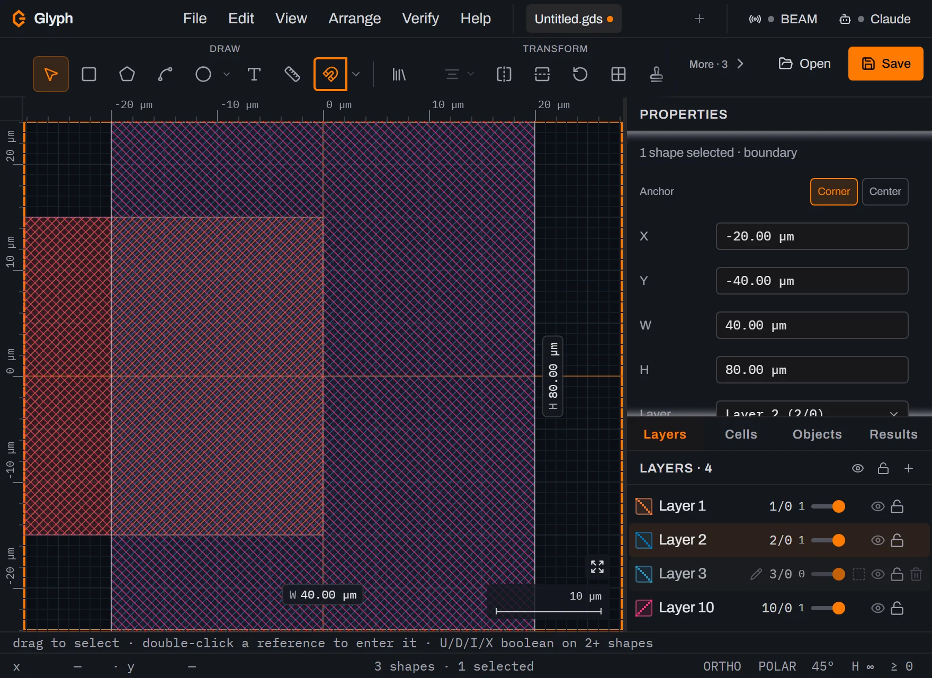Set anchor to Center
Viewport: 932px width, 678px height.
[x=885, y=192]
